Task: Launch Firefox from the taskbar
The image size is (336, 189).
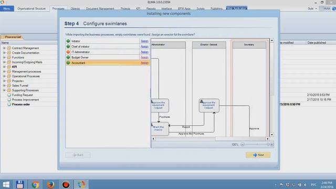Action: point(50,184)
